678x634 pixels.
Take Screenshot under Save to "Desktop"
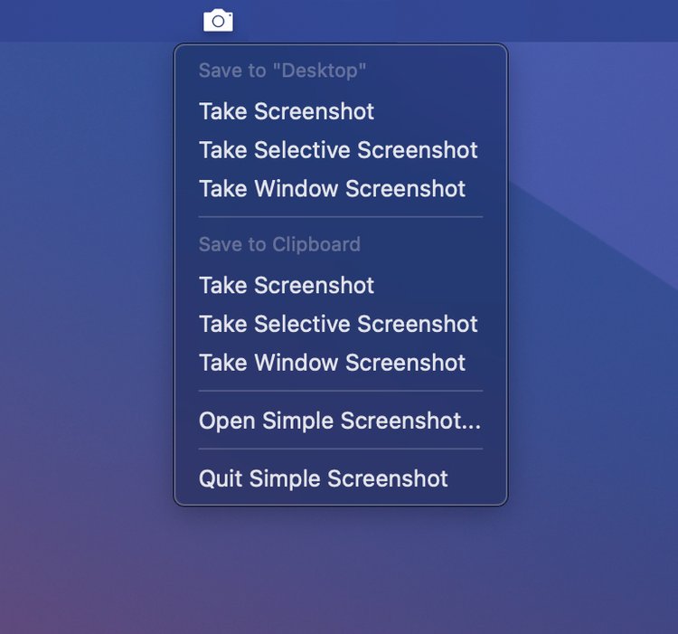(340, 111)
